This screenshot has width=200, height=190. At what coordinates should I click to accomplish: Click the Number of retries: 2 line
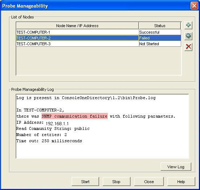click(42, 135)
